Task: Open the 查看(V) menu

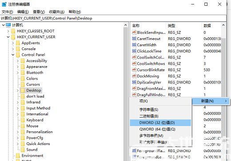Action: [x=39, y=12]
